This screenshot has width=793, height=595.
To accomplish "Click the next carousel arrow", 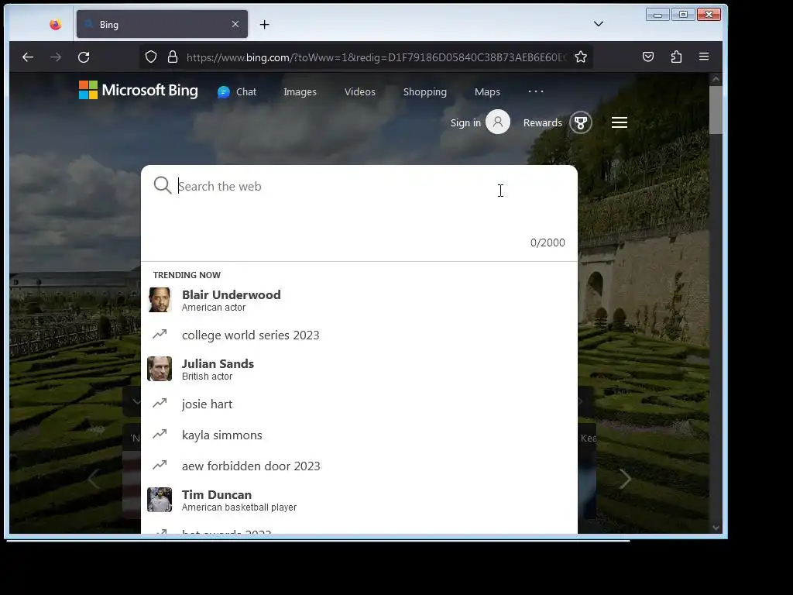I will click(625, 479).
